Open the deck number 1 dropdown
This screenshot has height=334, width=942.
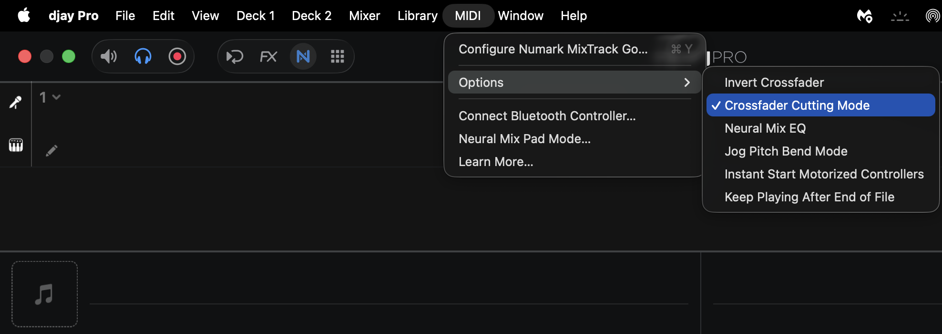pyautogui.click(x=50, y=97)
